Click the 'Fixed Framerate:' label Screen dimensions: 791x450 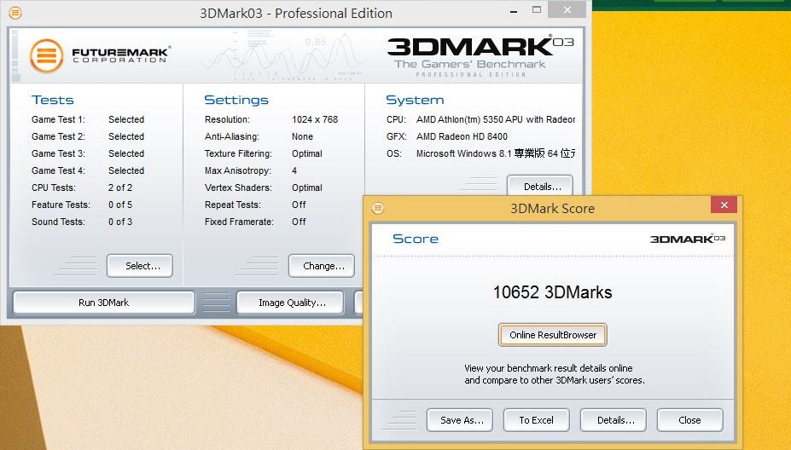pyautogui.click(x=239, y=222)
